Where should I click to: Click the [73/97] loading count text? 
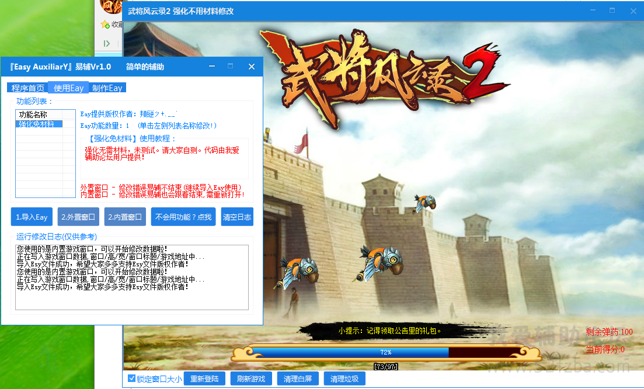(386, 366)
